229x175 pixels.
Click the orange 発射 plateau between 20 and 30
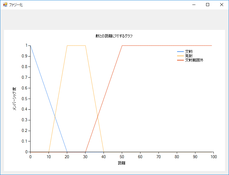tap(76, 46)
